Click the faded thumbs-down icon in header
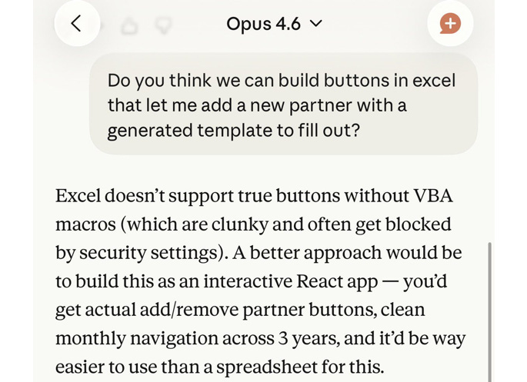Screen dimensions: 527x382 coord(162,26)
